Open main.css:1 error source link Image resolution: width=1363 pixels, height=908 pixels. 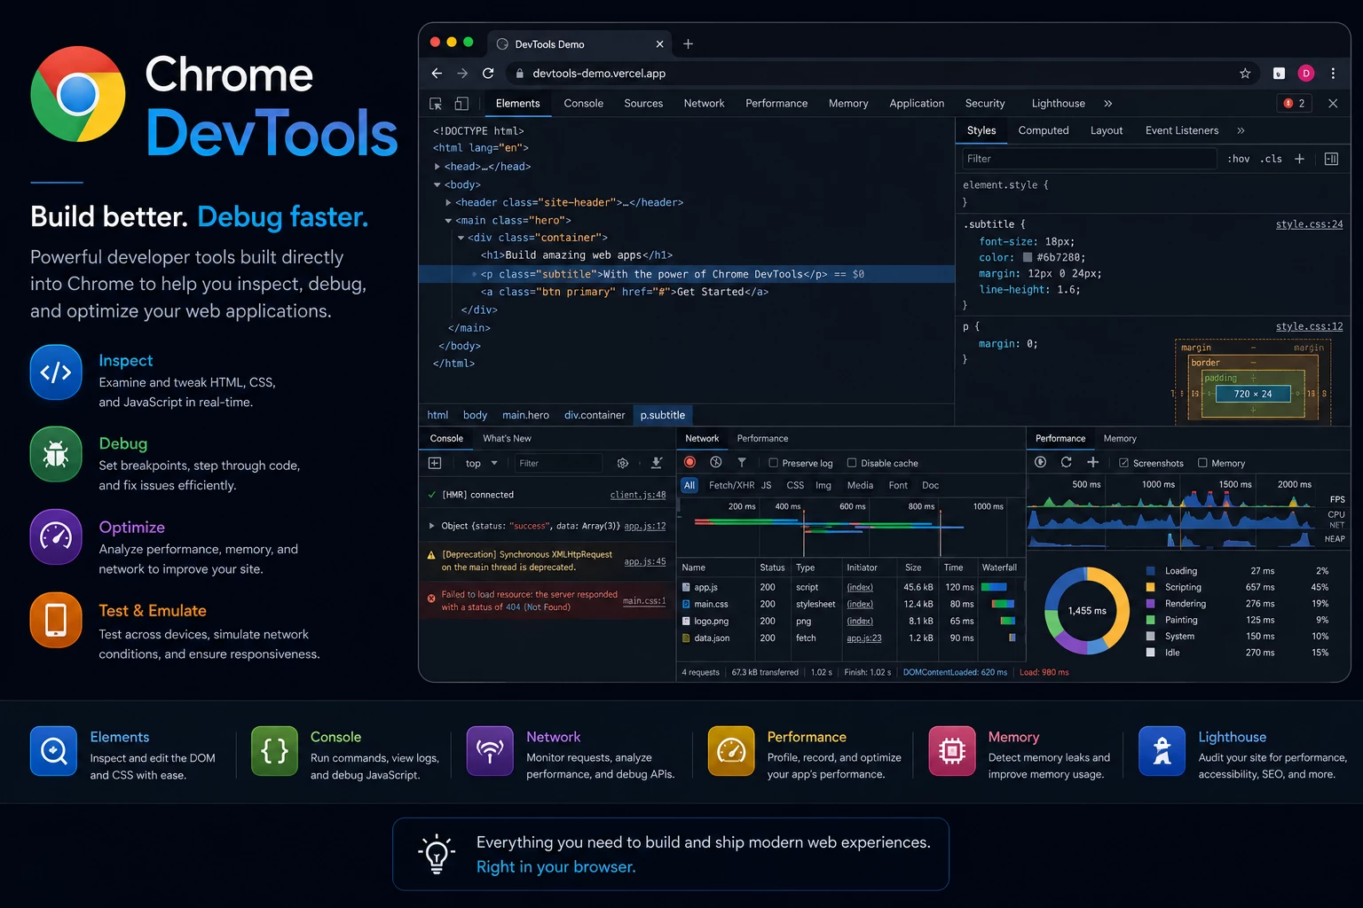(x=644, y=601)
